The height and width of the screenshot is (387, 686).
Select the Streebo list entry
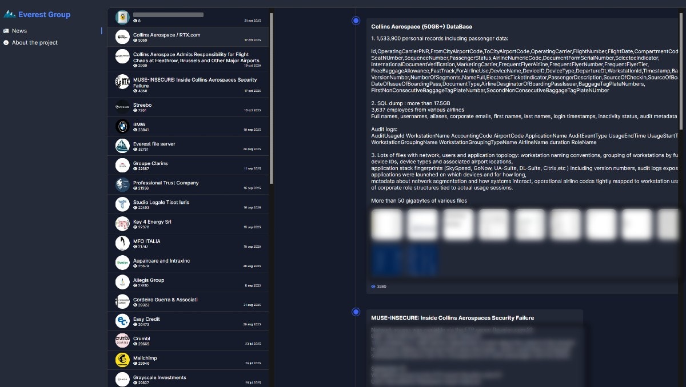click(x=189, y=107)
